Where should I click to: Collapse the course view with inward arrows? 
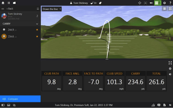[x=170, y=9]
